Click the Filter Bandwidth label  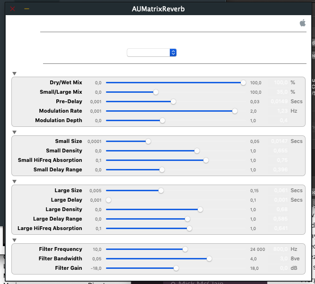pyautogui.click(x=60, y=258)
